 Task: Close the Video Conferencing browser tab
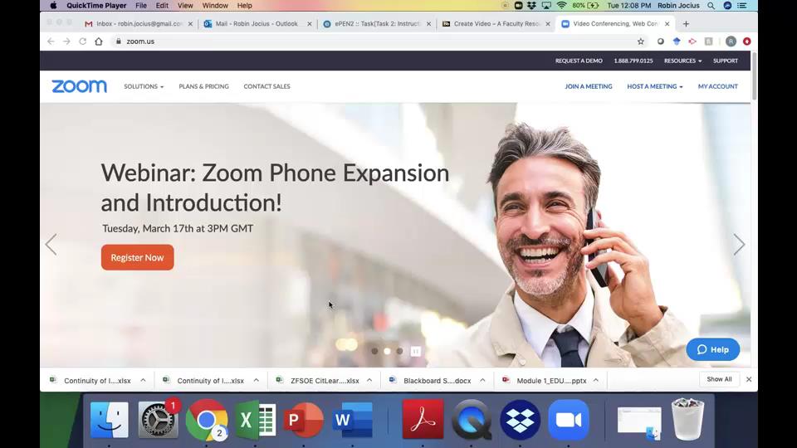[x=667, y=23]
